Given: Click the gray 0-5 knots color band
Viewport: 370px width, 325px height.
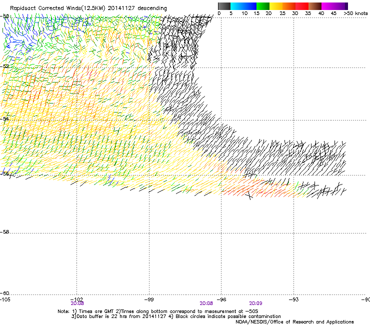Looking at the screenshot, I should (x=224, y=6).
